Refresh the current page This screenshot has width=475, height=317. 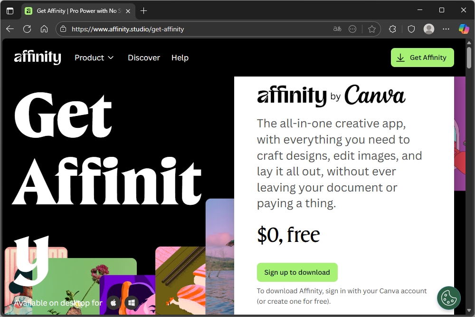(x=27, y=29)
